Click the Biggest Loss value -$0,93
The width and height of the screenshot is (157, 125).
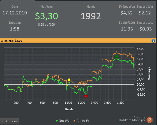(x=145, y=29)
